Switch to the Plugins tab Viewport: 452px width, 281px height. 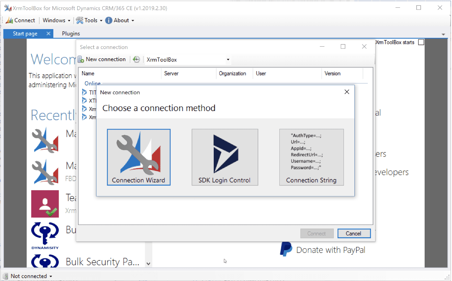(x=71, y=34)
